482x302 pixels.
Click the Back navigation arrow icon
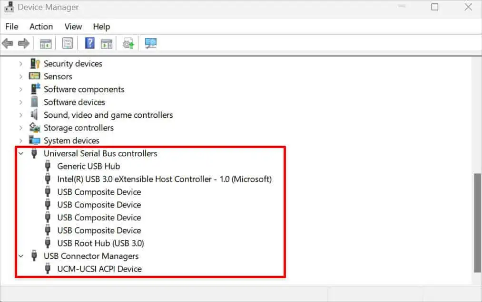pos(7,43)
